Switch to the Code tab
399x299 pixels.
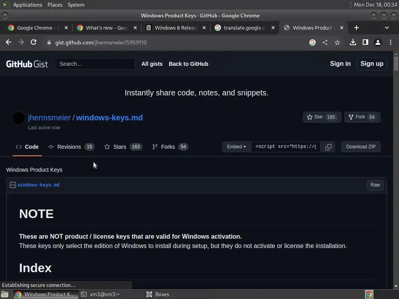point(27,147)
